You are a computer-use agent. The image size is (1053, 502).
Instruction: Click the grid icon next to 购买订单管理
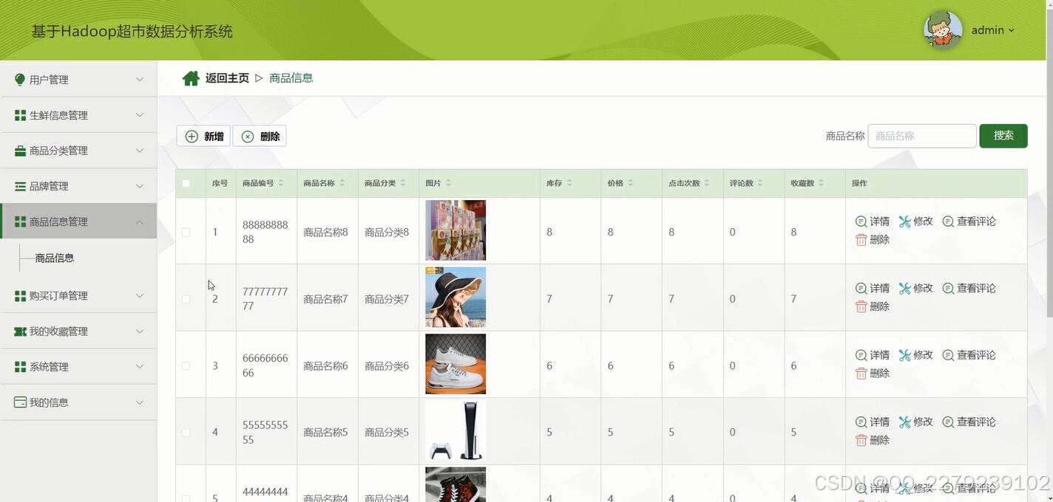20,296
